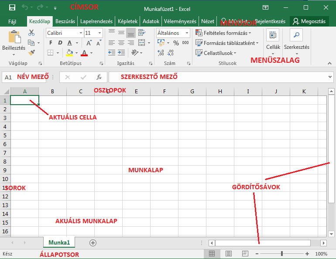Image resolution: width=336 pixels, height=259 pixels.
Task: Switch to the Képletek tab
Action: pyautogui.click(x=127, y=21)
